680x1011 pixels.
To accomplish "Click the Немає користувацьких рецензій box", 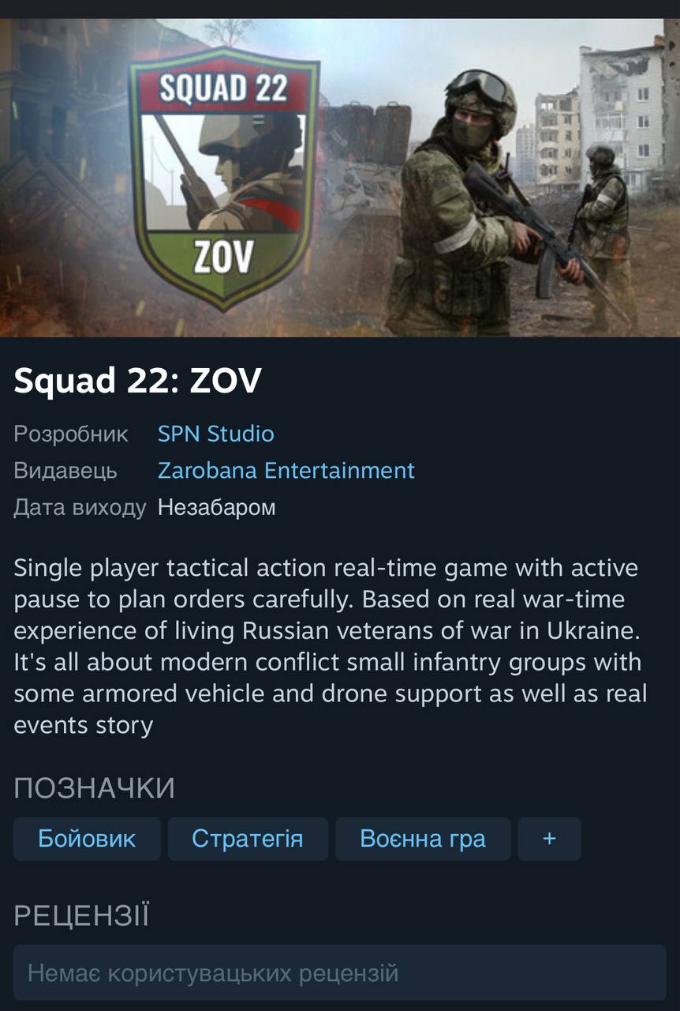I will click(340, 972).
